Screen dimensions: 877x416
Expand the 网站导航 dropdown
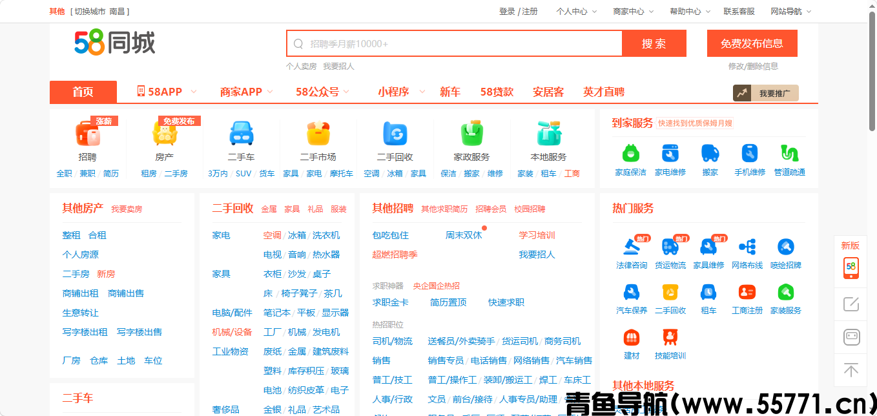point(790,12)
